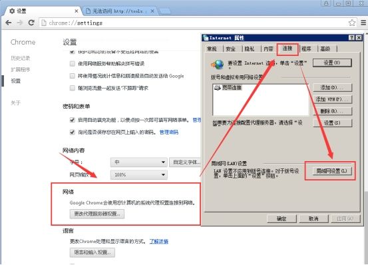Open the 网页缩放 100% dropdown
The image size is (368, 265).
point(138,175)
